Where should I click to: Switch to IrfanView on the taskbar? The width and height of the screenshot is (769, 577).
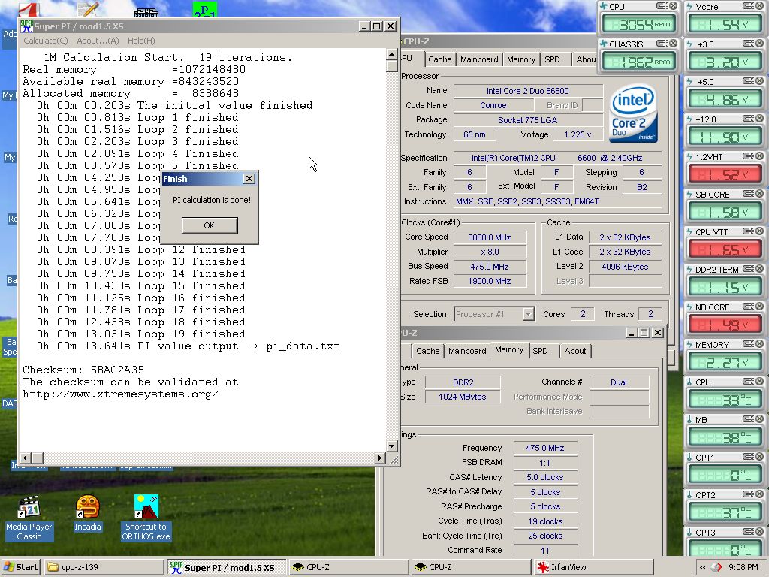tap(593, 567)
